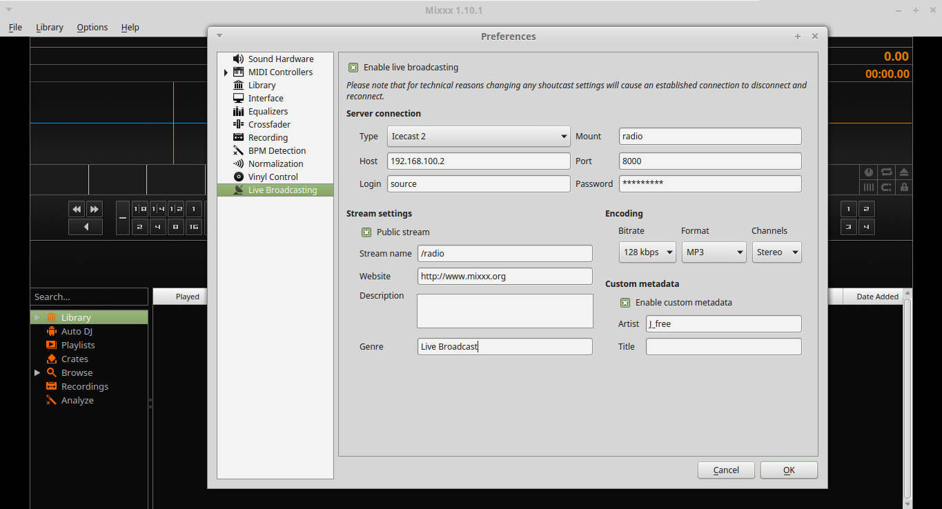Click the Port field showing 8000

tap(710, 161)
